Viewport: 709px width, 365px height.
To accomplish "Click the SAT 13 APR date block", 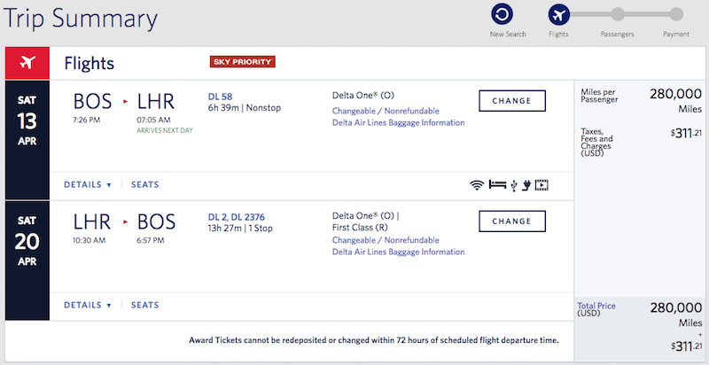I will [x=27, y=140].
